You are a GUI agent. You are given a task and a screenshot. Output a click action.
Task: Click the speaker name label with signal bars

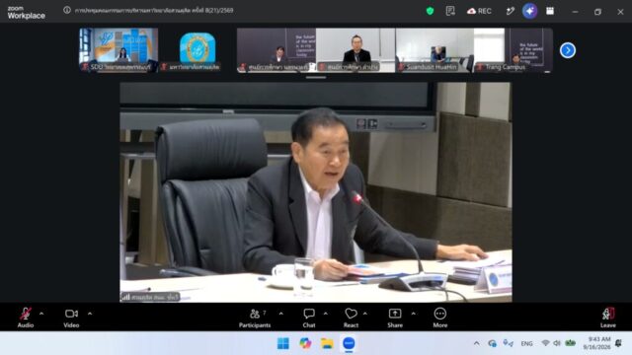point(150,298)
